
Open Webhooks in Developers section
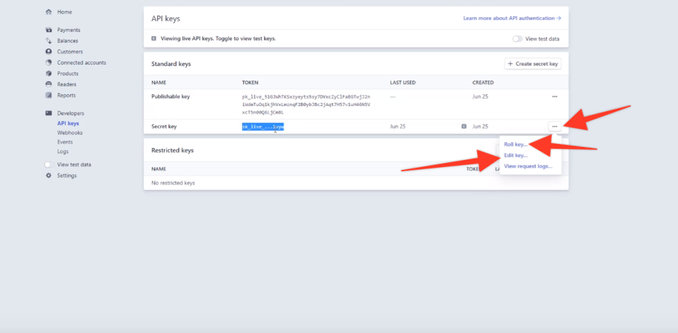tap(70, 133)
